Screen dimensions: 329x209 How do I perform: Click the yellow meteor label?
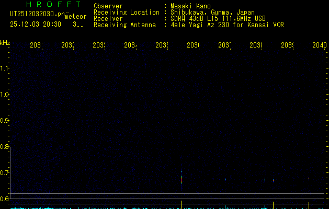[x=76, y=16]
